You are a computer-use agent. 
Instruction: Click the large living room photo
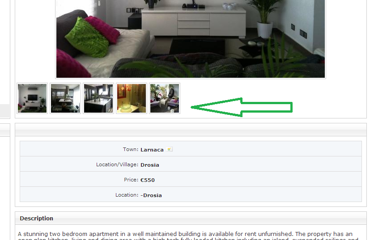coord(191,39)
